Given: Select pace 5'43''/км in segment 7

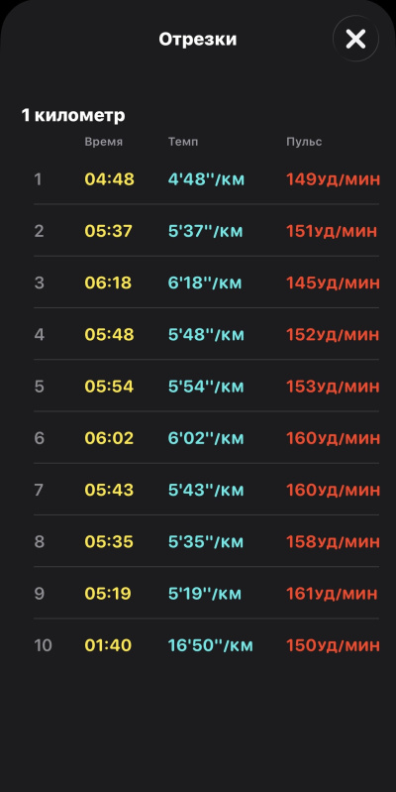Looking at the screenshot, I should coord(206,490).
